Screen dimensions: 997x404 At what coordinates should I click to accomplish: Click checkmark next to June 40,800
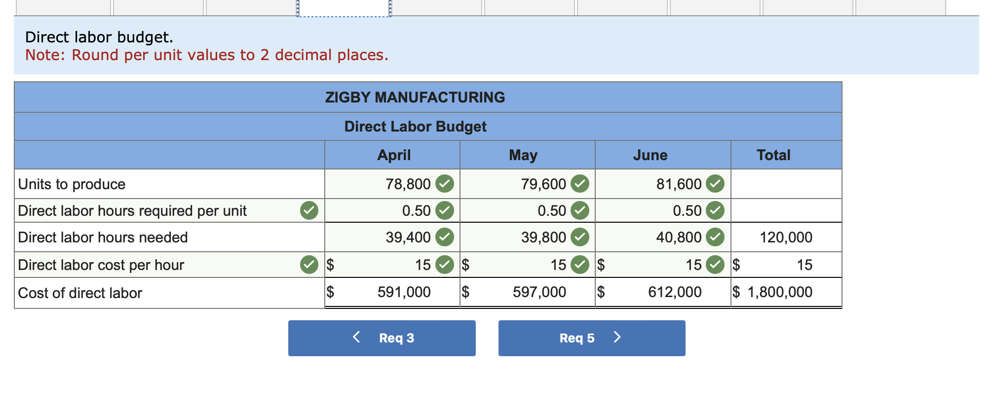(715, 237)
